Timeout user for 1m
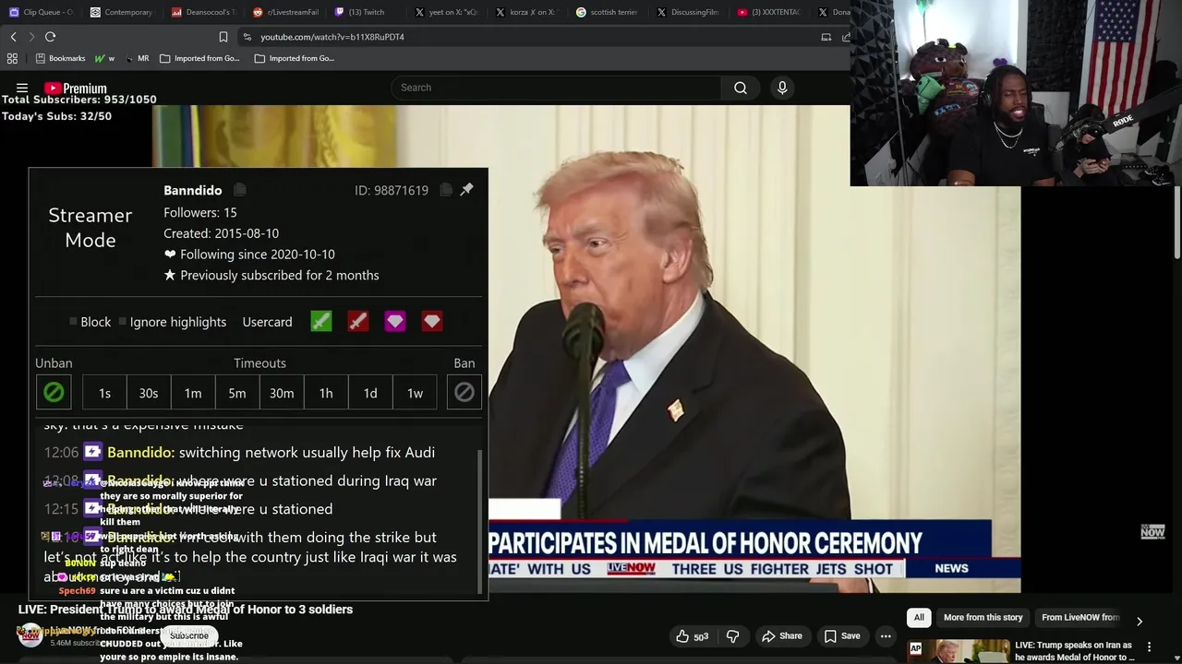The image size is (1182, 664). click(193, 393)
